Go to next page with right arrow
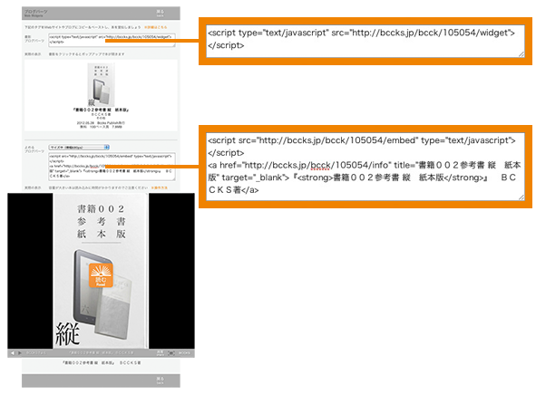Screen dimensions: 536x394 click(x=20, y=353)
